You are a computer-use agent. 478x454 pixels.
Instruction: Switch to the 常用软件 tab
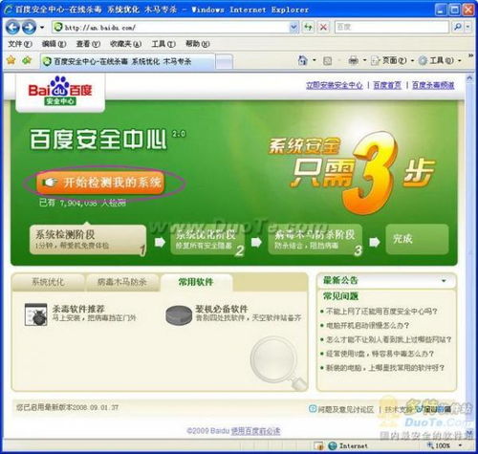196,282
